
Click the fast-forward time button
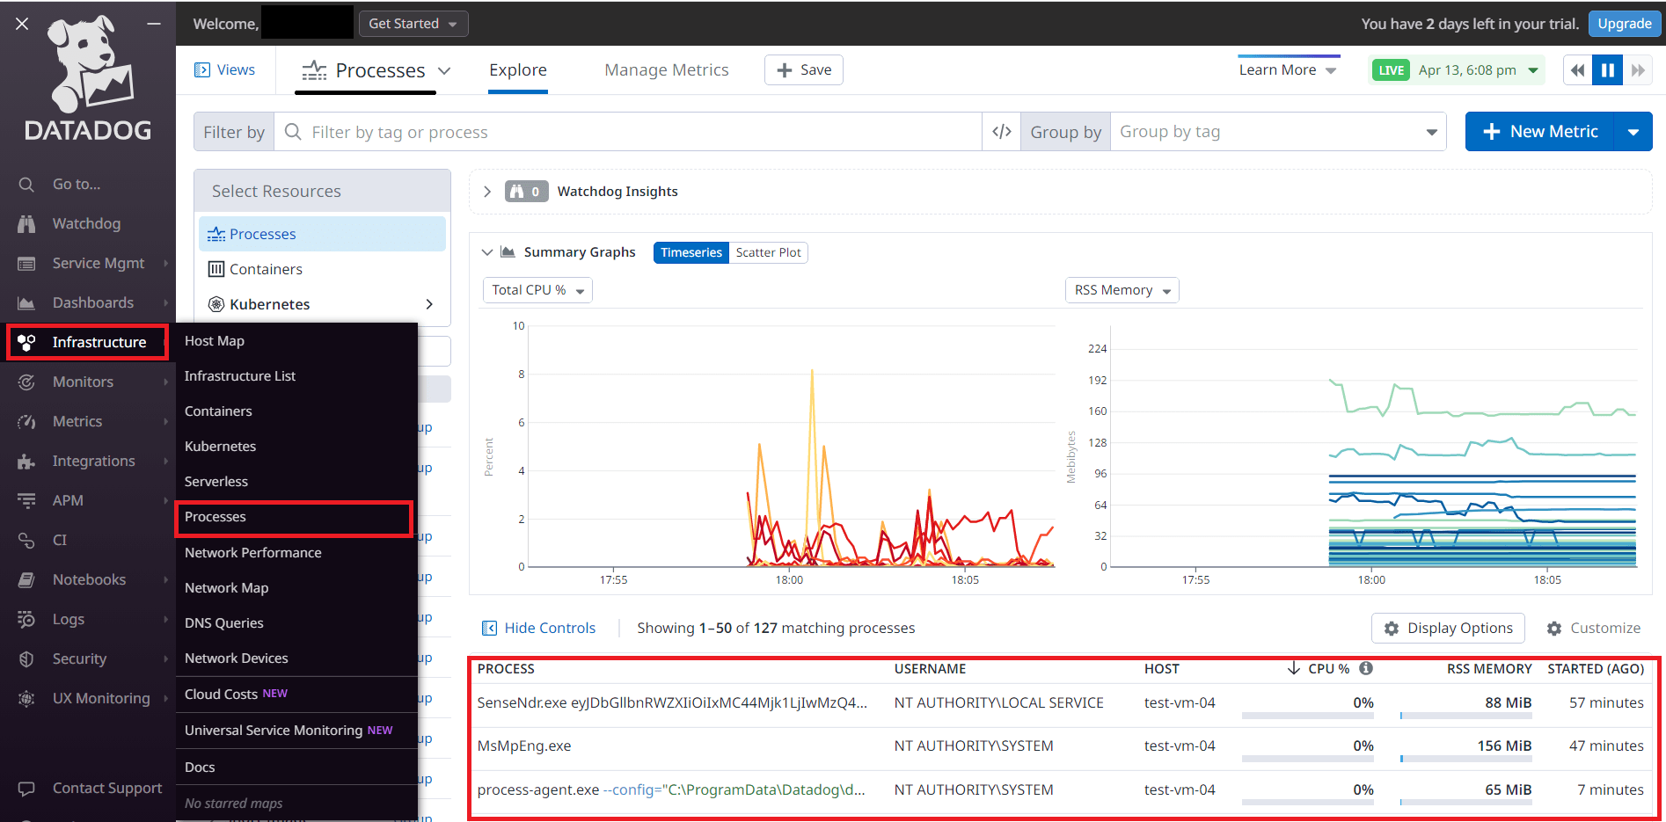[x=1638, y=70]
